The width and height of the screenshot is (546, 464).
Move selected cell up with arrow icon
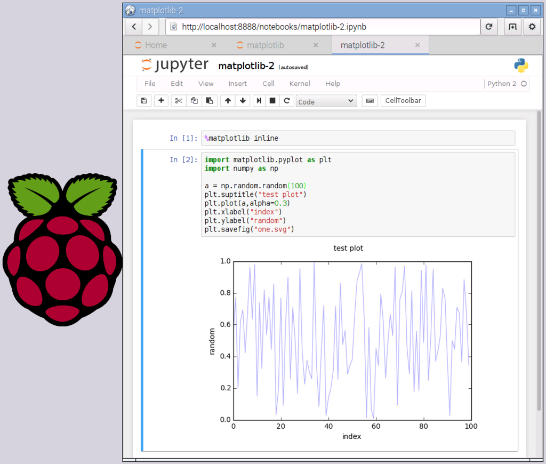tap(228, 101)
